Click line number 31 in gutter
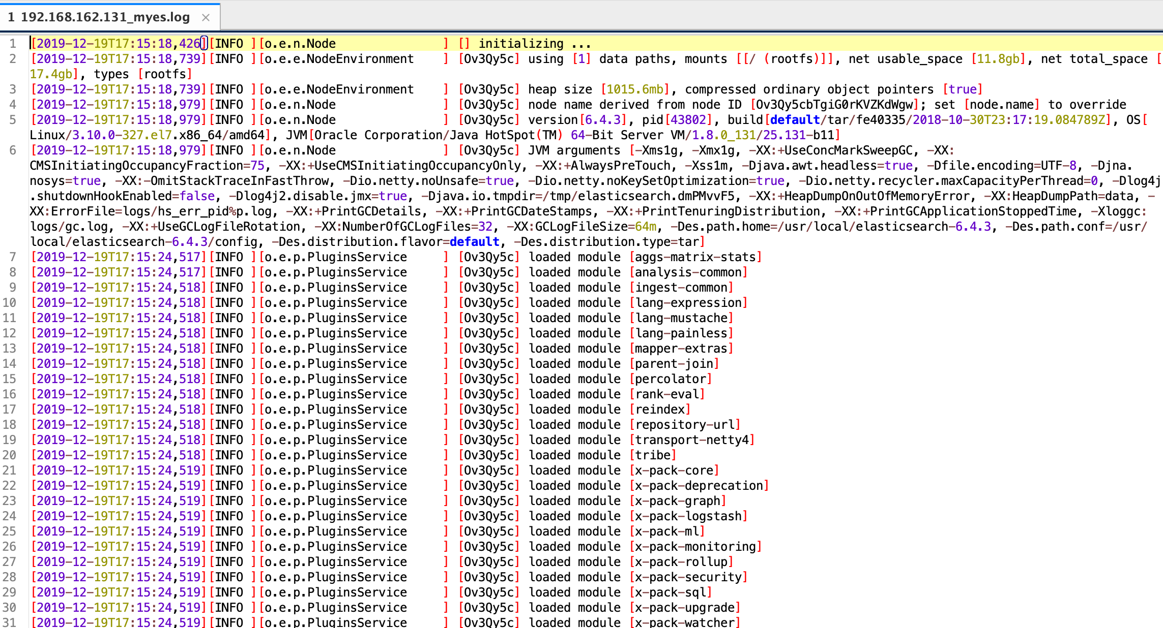This screenshot has height=628, width=1163. [x=9, y=622]
